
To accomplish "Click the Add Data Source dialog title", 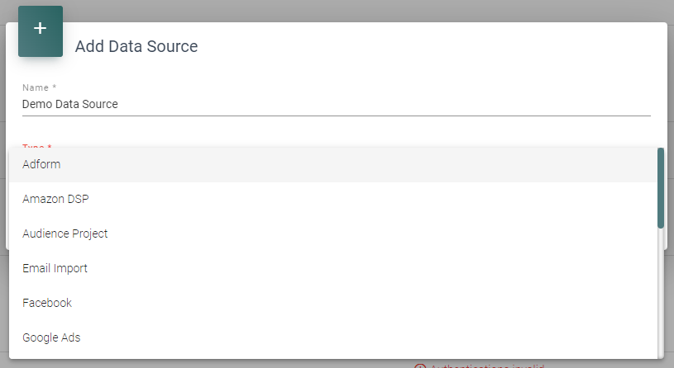I will tap(136, 46).
